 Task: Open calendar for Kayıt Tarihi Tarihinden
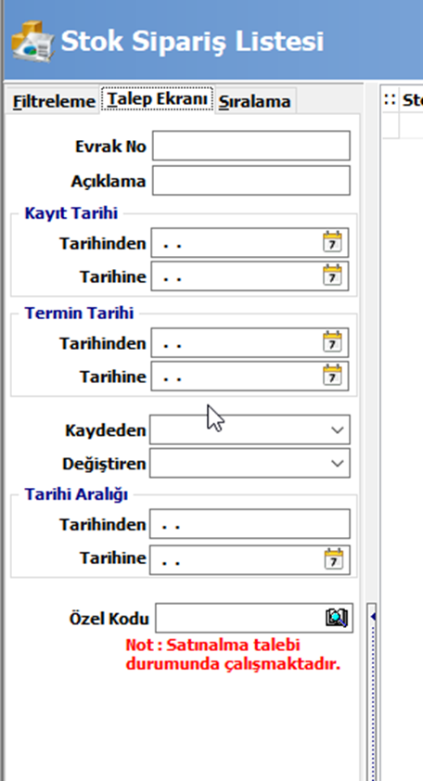tap(332, 243)
